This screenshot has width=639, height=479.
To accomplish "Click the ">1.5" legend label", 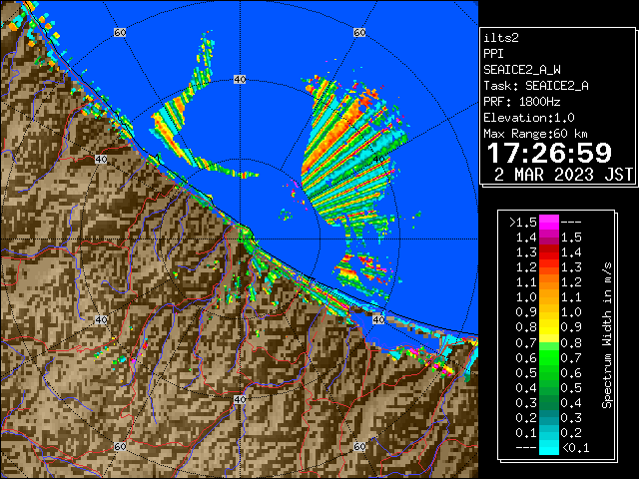I will (523, 223).
